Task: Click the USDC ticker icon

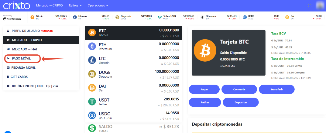Action: [x=245, y=17]
